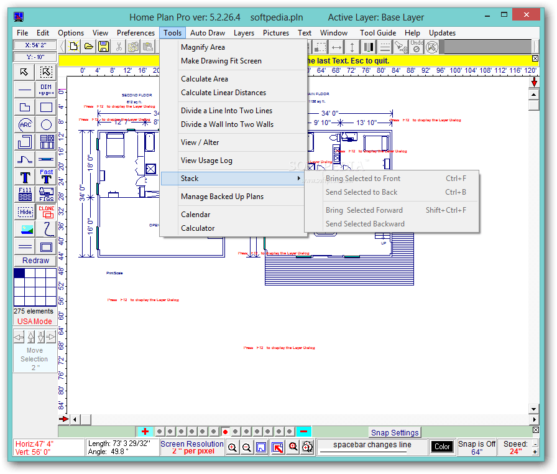Viewport: 557px width, 474px height.
Task: Activate the Clone tool
Action: 46,212
